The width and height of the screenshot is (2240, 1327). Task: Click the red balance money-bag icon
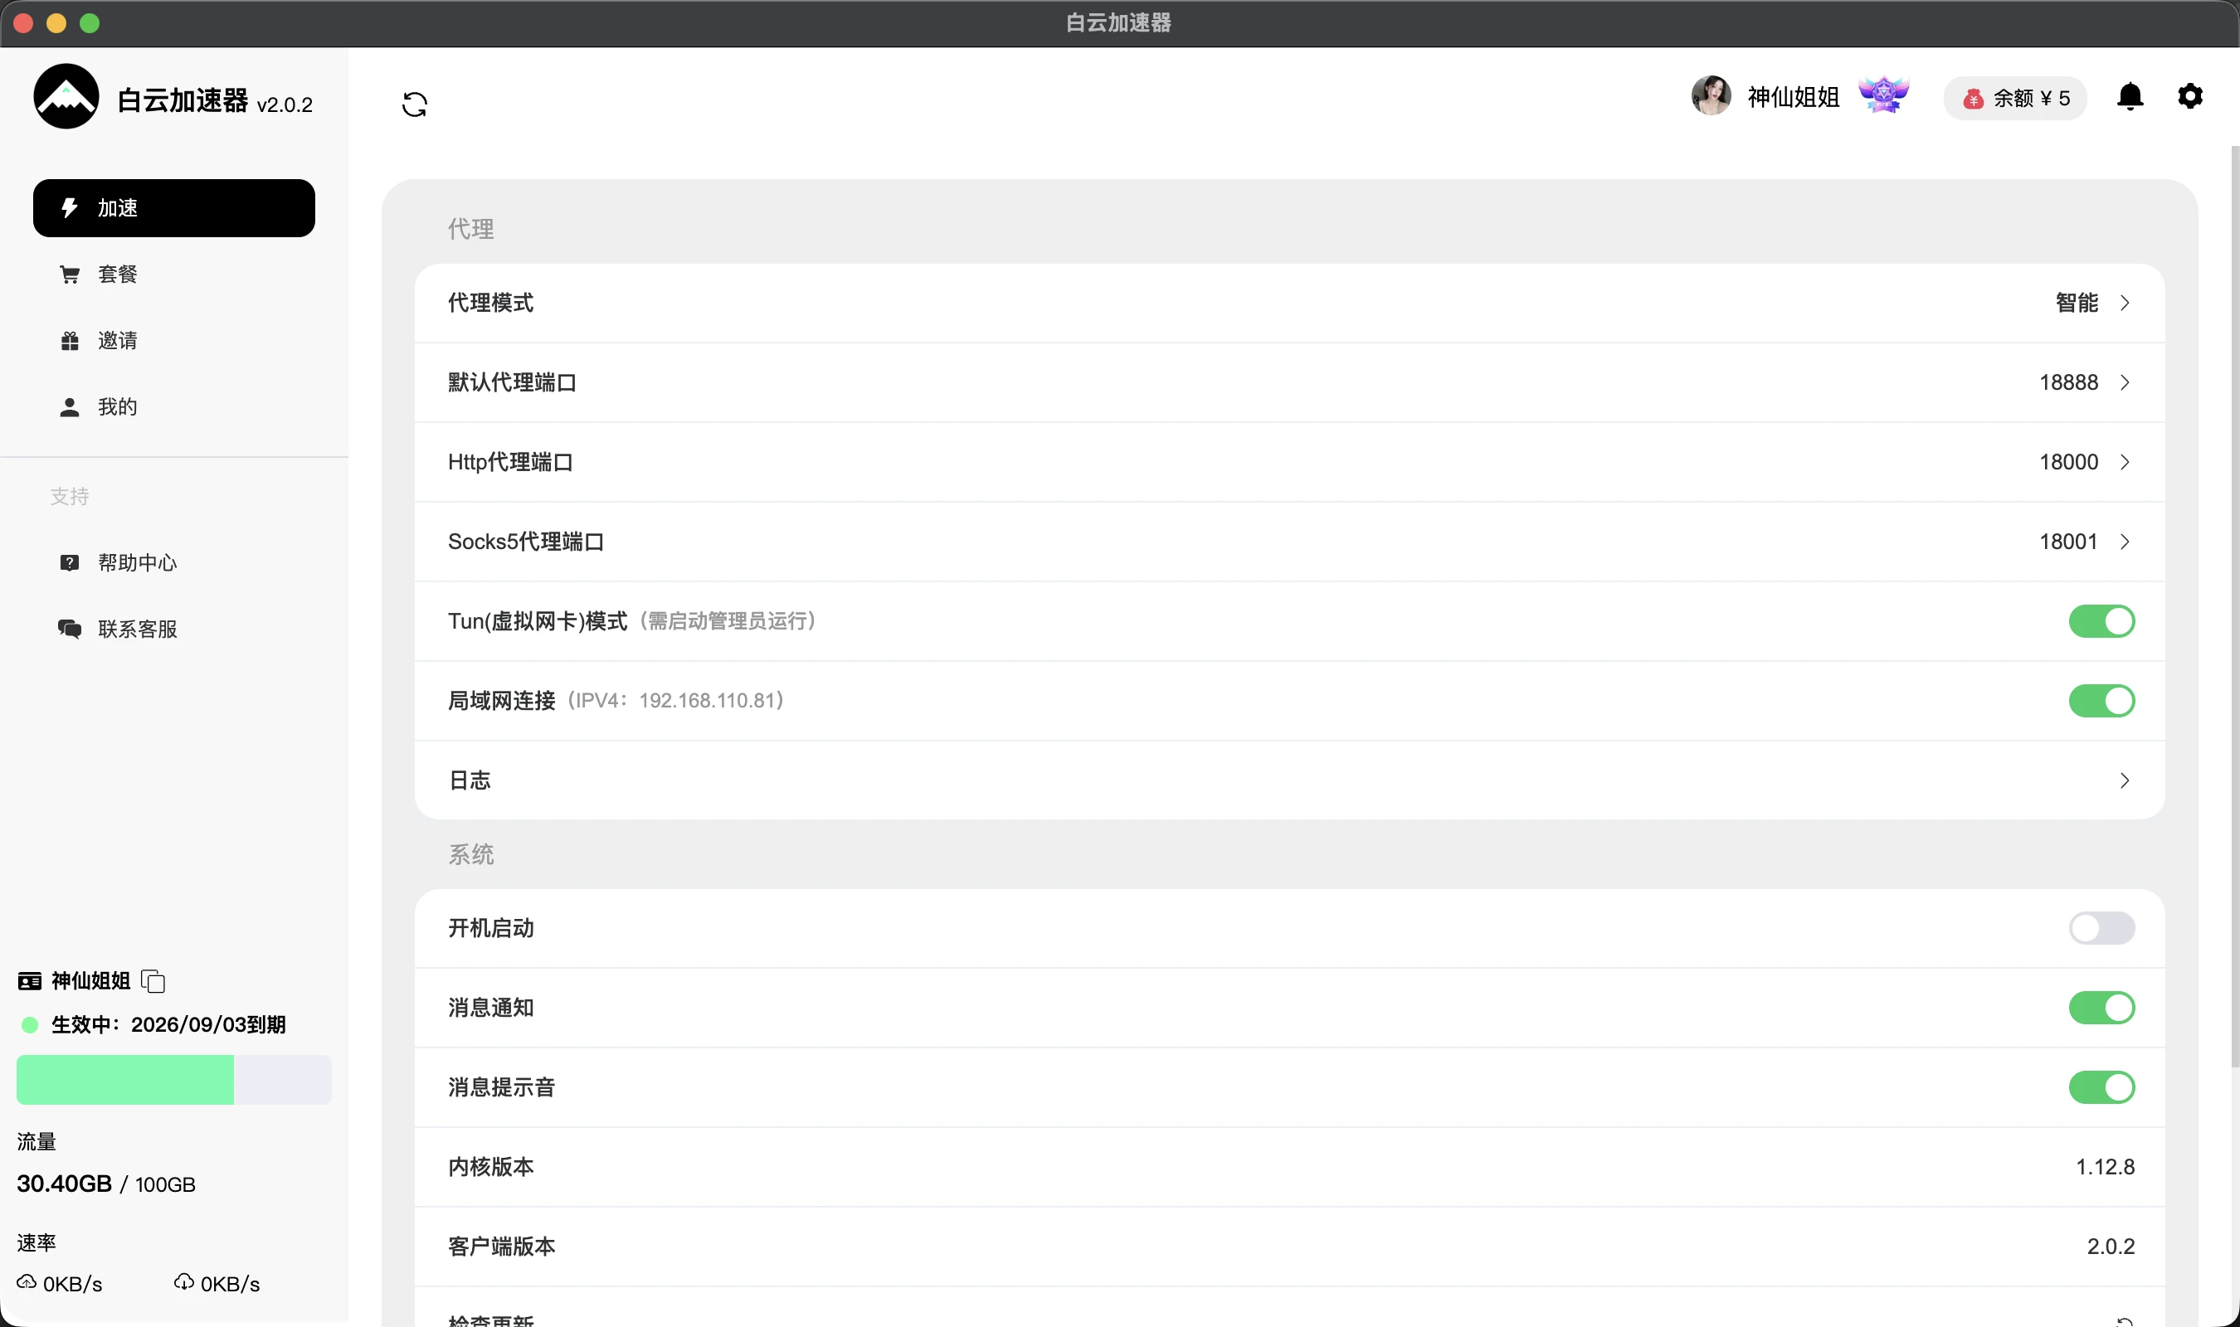[x=1973, y=99]
